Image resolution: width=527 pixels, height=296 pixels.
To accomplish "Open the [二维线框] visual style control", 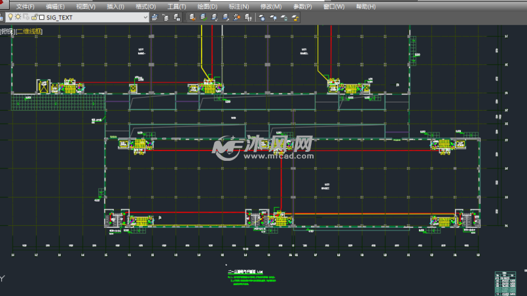I will click(29, 31).
